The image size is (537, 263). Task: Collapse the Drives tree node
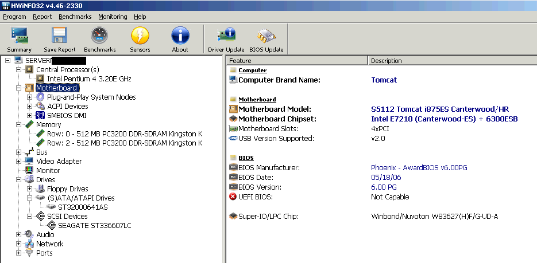point(18,180)
